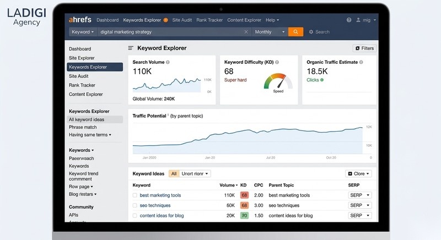
Task: Open SERP dropdown for seo techniques
Action: [x=360, y=205]
